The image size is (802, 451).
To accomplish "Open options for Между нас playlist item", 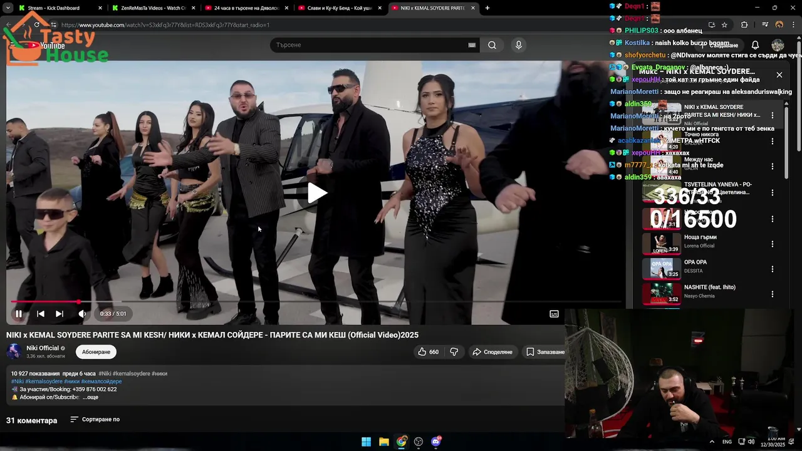I will [773, 167].
